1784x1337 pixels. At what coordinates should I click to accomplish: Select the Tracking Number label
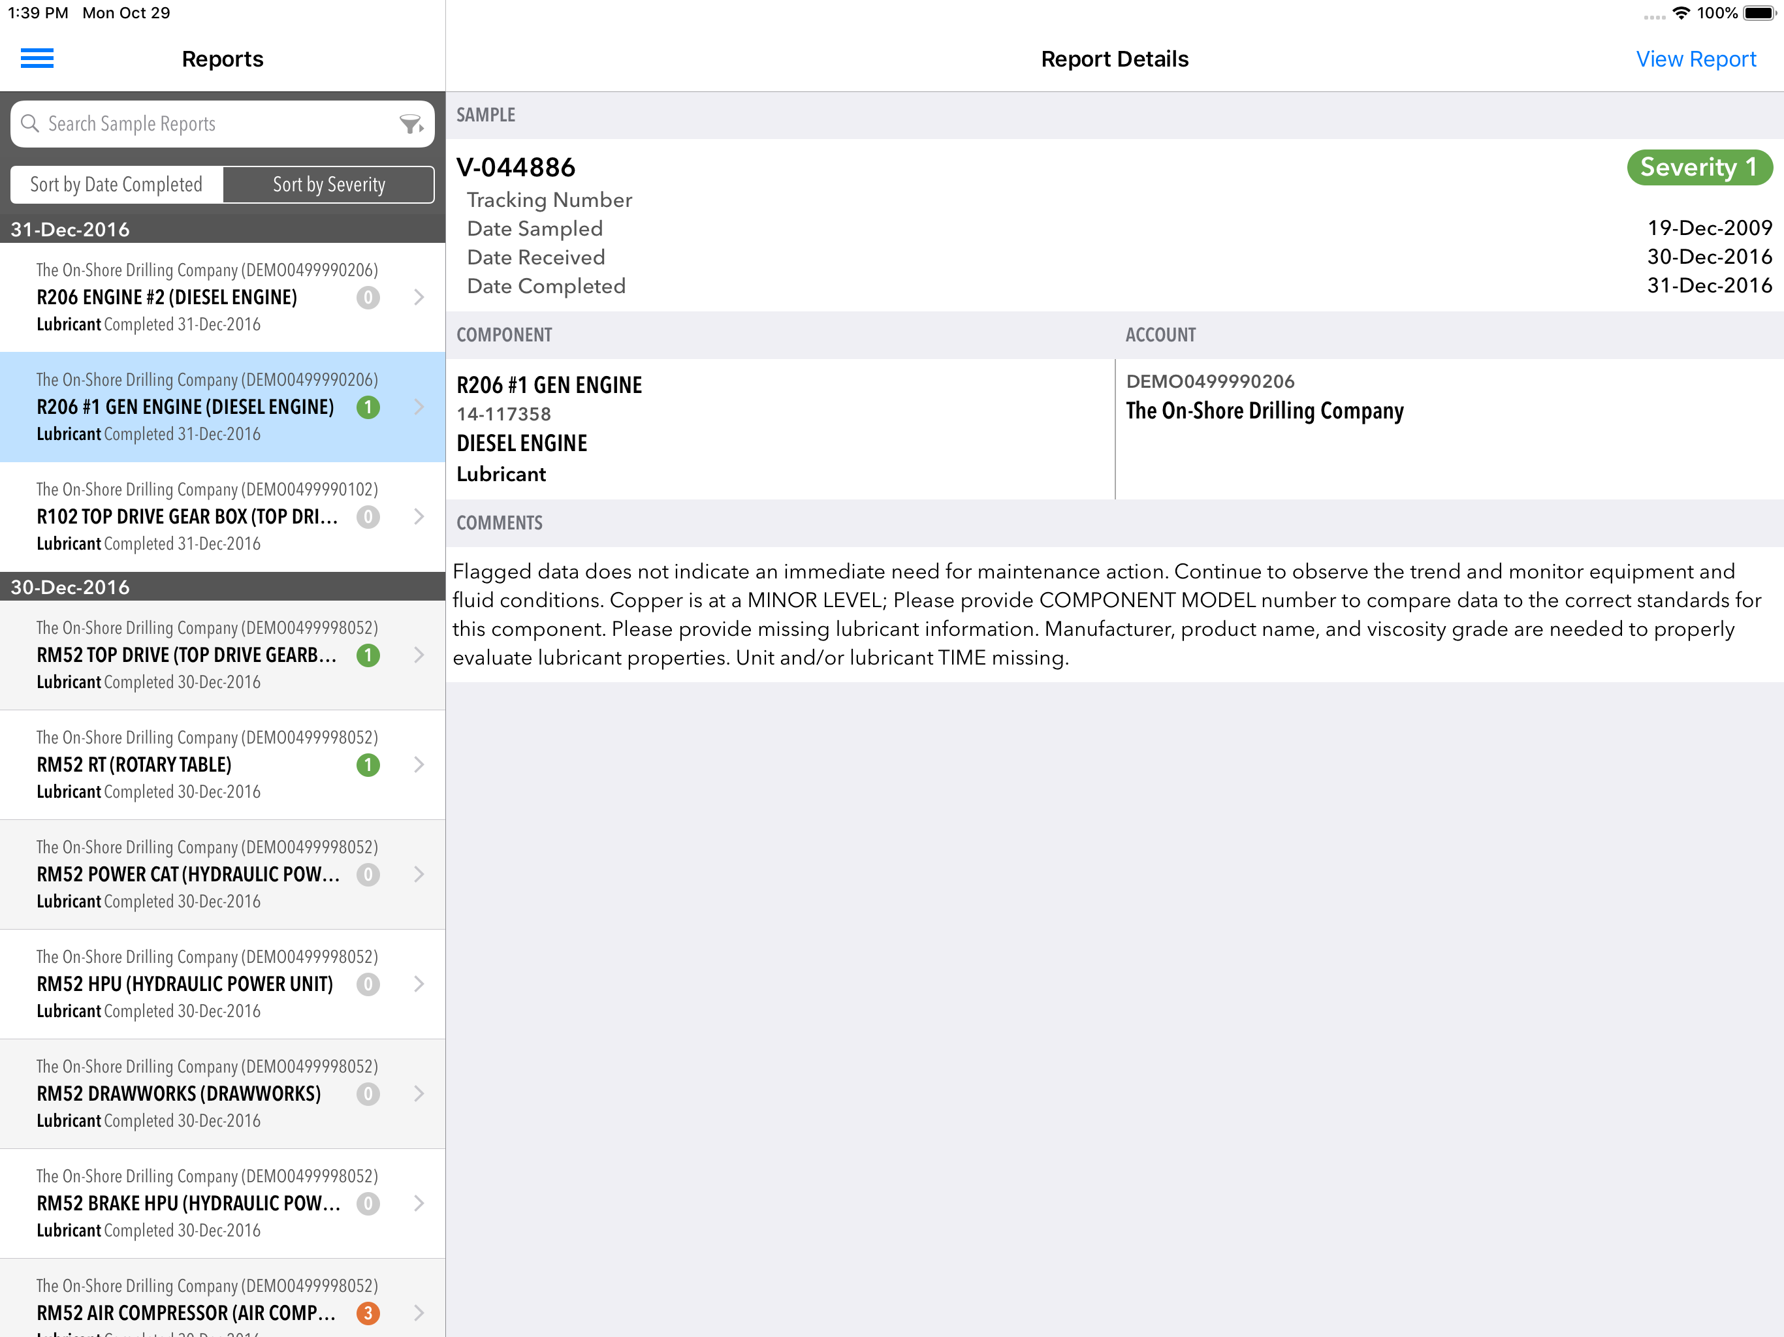tap(549, 200)
